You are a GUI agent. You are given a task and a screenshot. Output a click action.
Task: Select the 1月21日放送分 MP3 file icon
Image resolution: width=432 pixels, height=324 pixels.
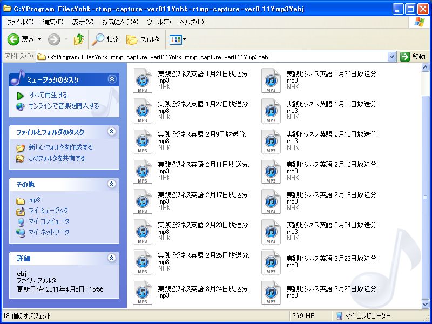[x=143, y=80]
